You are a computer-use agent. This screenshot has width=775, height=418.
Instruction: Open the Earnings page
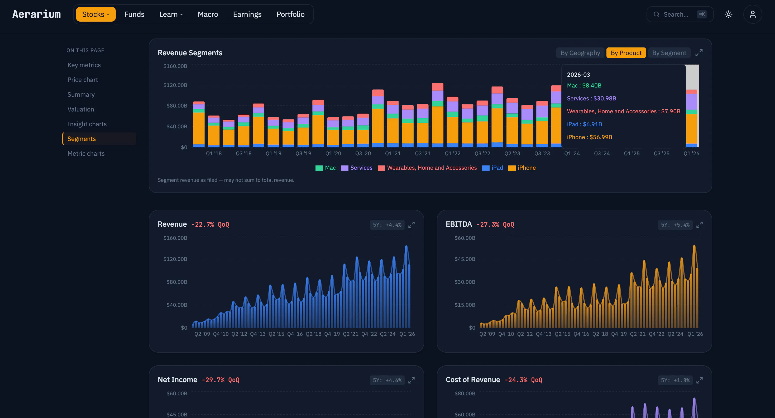[x=247, y=14]
